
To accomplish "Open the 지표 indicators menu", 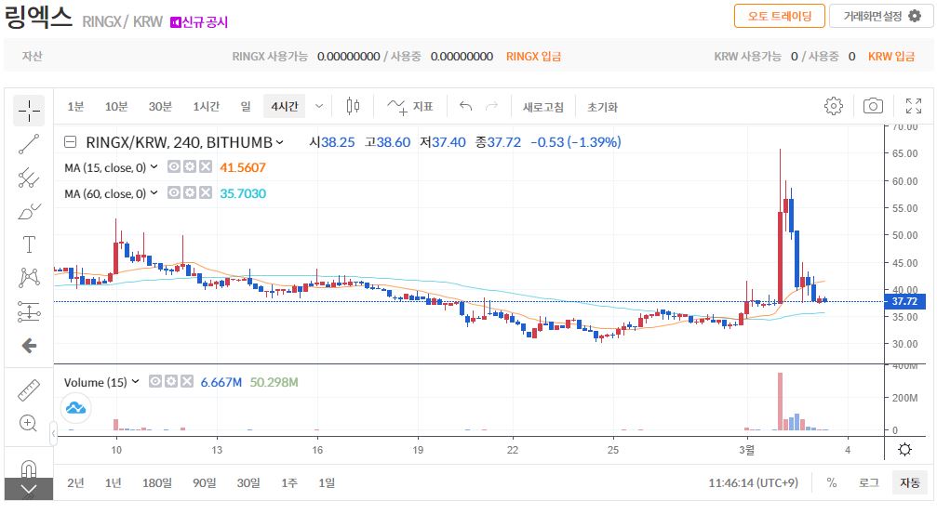I will pos(410,106).
